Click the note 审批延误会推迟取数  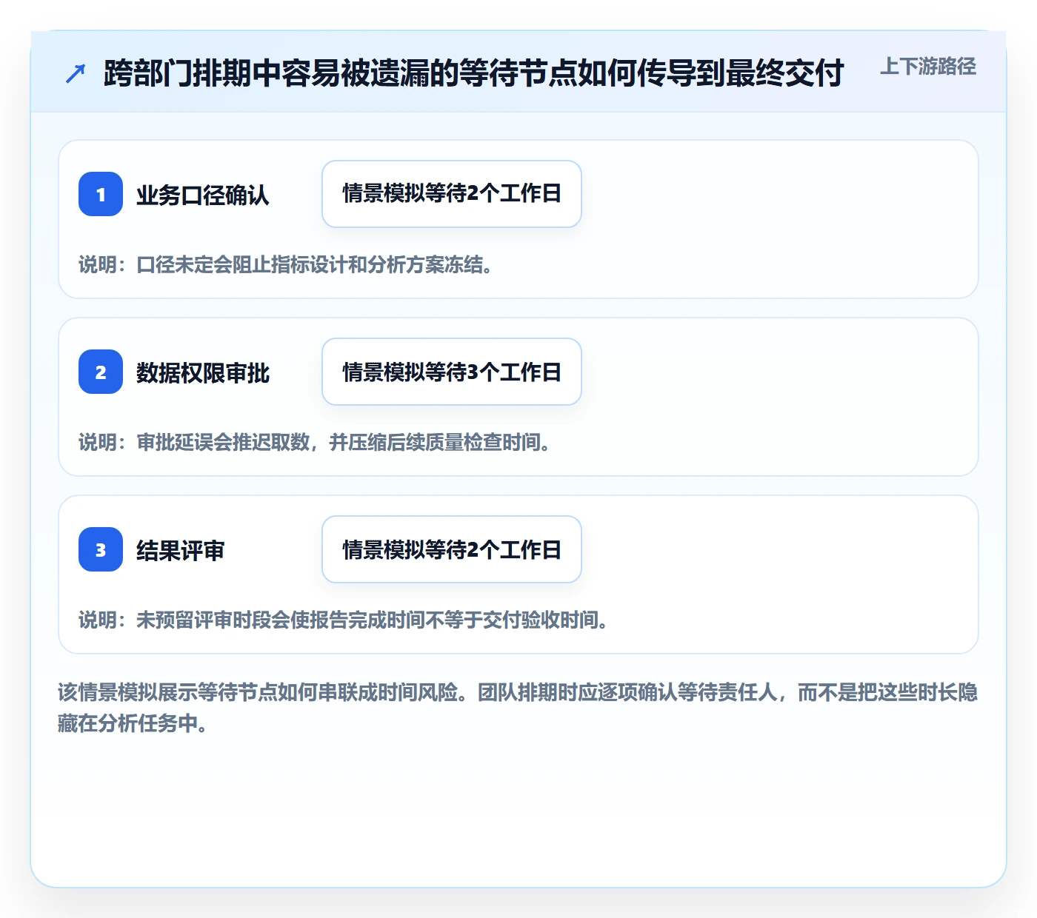pyautogui.click(x=315, y=442)
